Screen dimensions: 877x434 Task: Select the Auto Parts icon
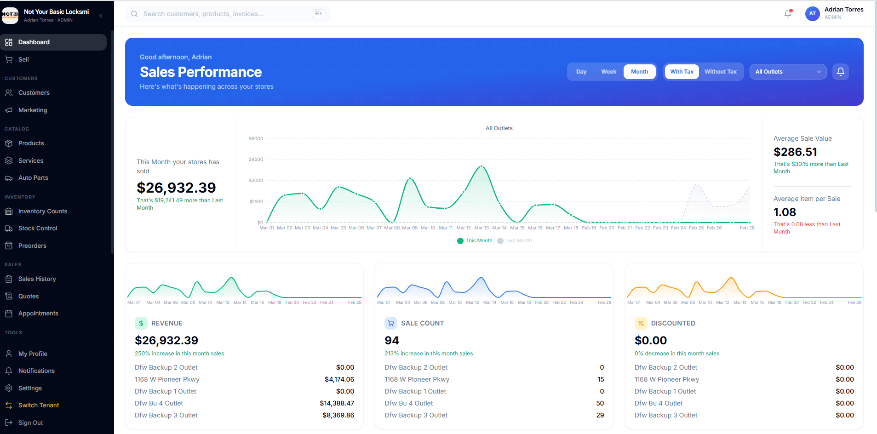coord(8,177)
